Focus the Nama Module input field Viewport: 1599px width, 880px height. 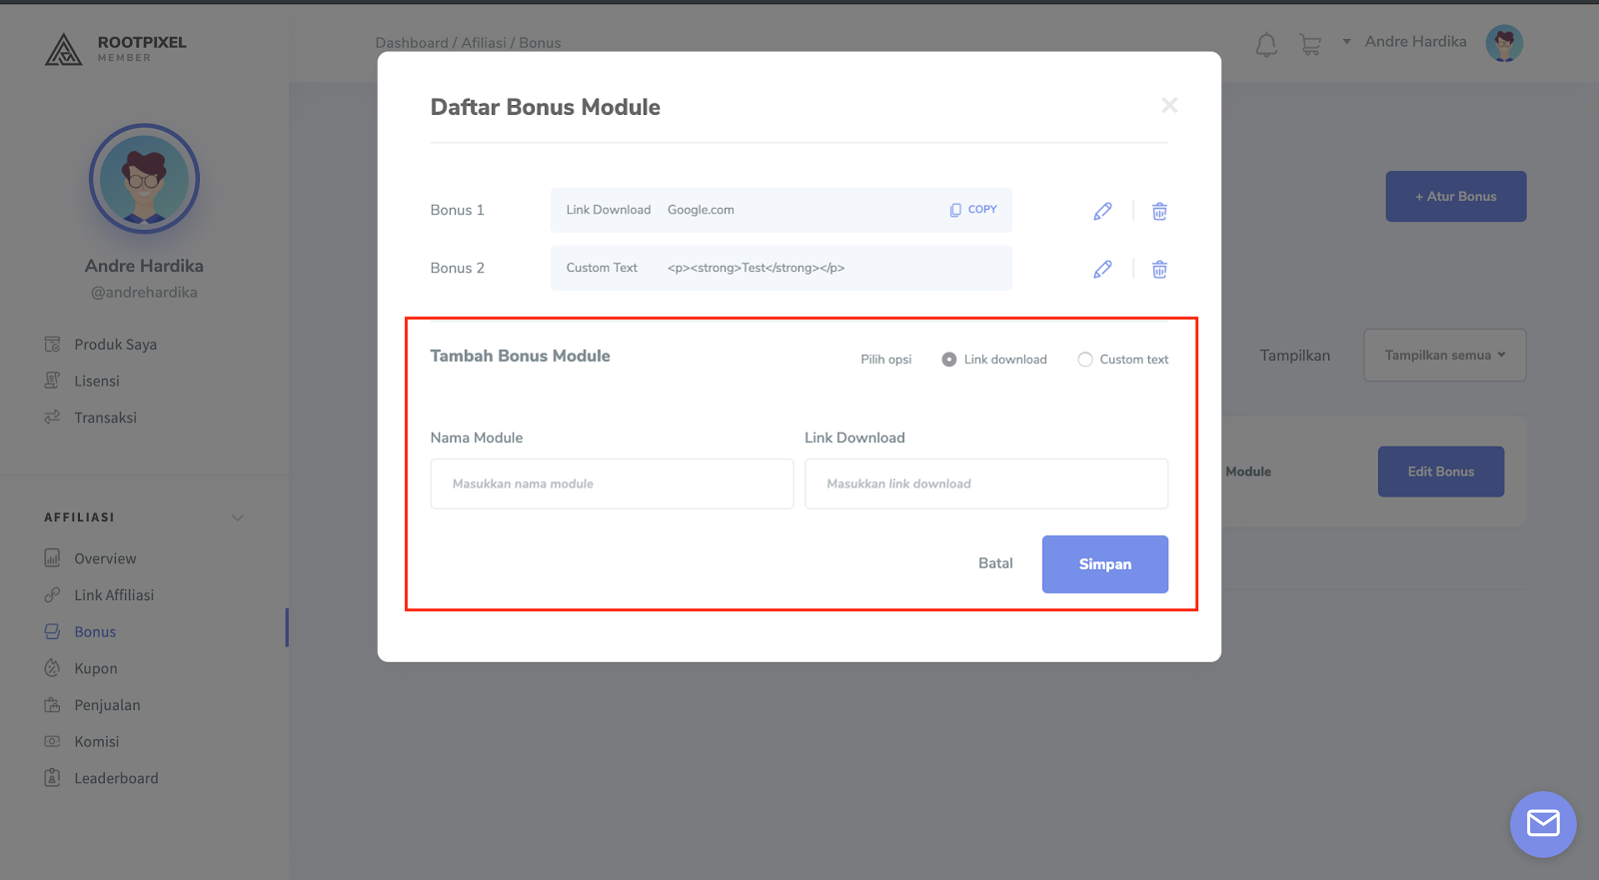coord(612,483)
